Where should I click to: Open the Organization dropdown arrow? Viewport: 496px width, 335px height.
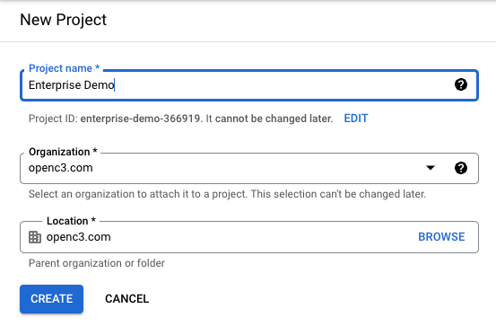(431, 167)
